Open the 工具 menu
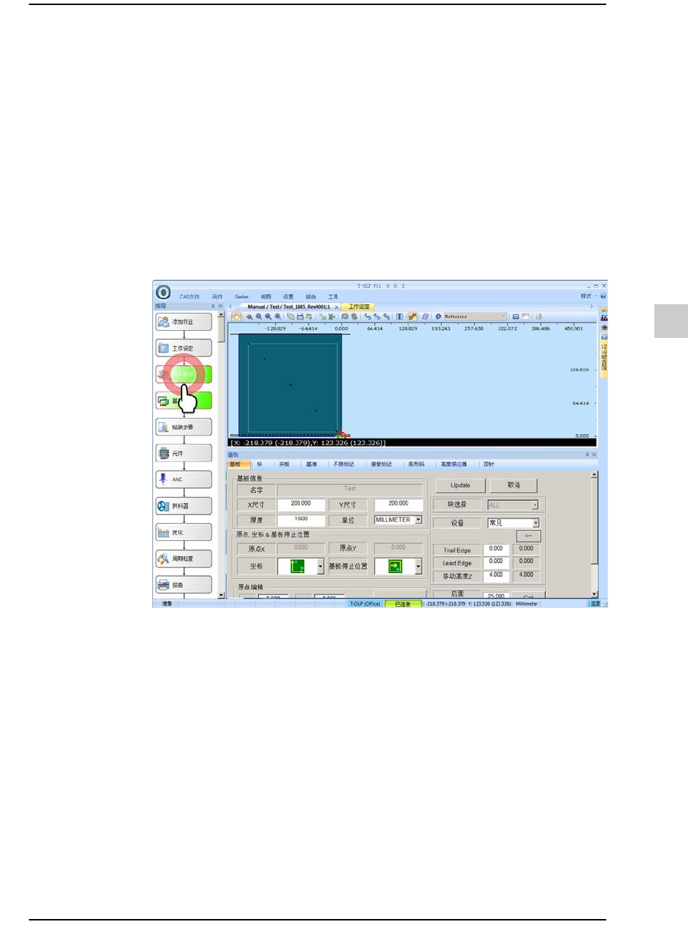This screenshot has height=942, width=688. (333, 296)
